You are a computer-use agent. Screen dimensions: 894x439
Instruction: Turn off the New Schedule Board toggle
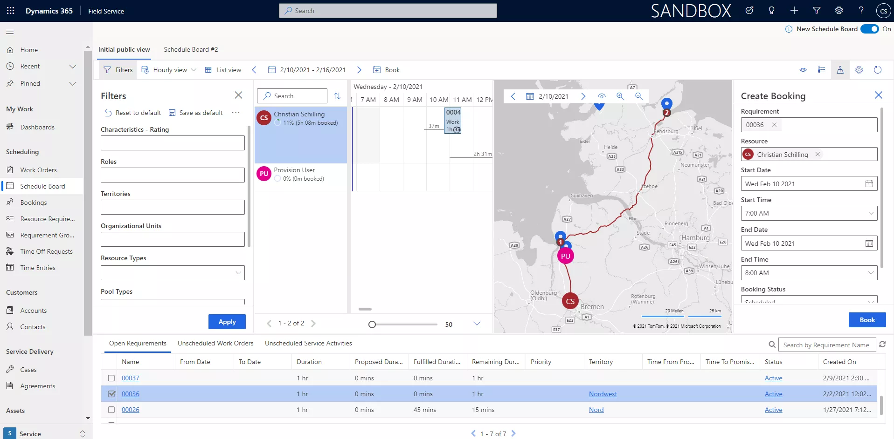pyautogui.click(x=869, y=29)
